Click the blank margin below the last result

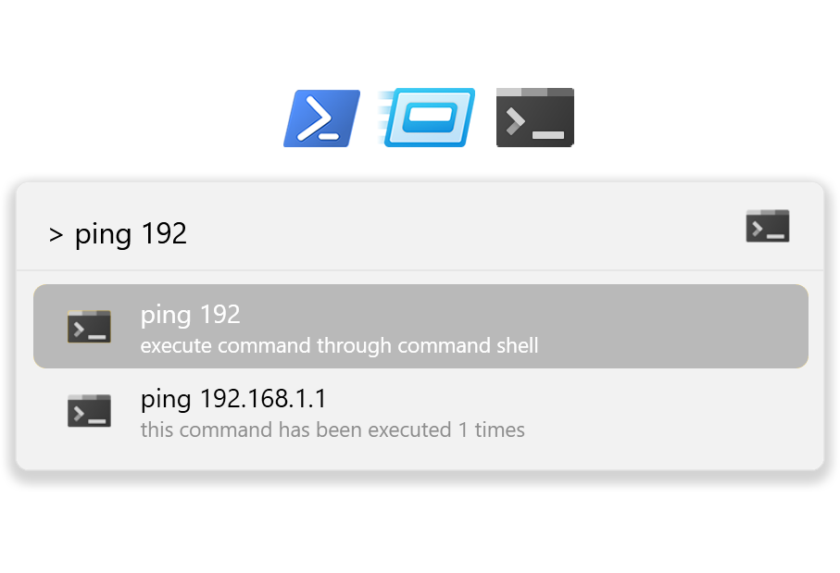coord(420,458)
